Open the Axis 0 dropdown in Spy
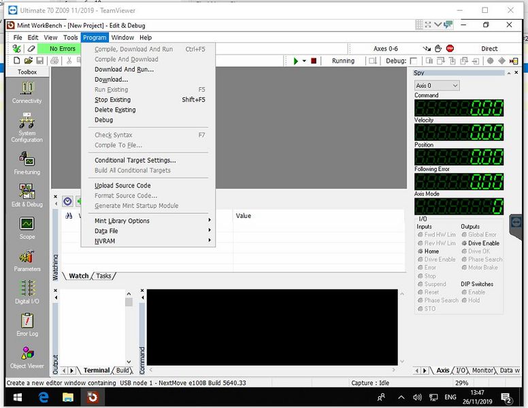Viewport: 528px width, 408px height. click(437, 86)
